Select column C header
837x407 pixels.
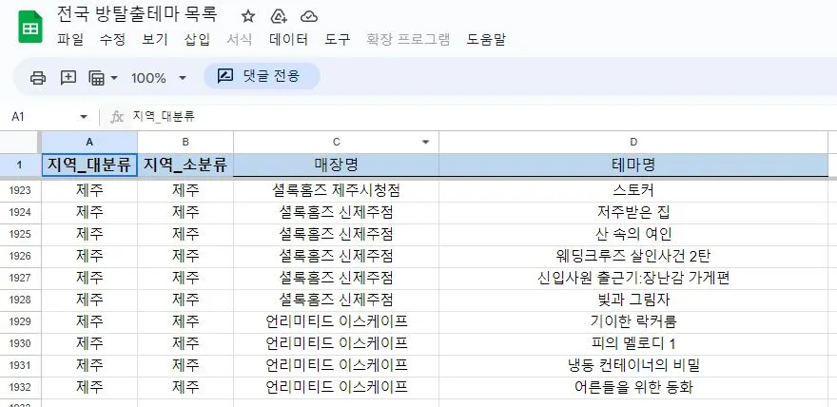tap(337, 142)
